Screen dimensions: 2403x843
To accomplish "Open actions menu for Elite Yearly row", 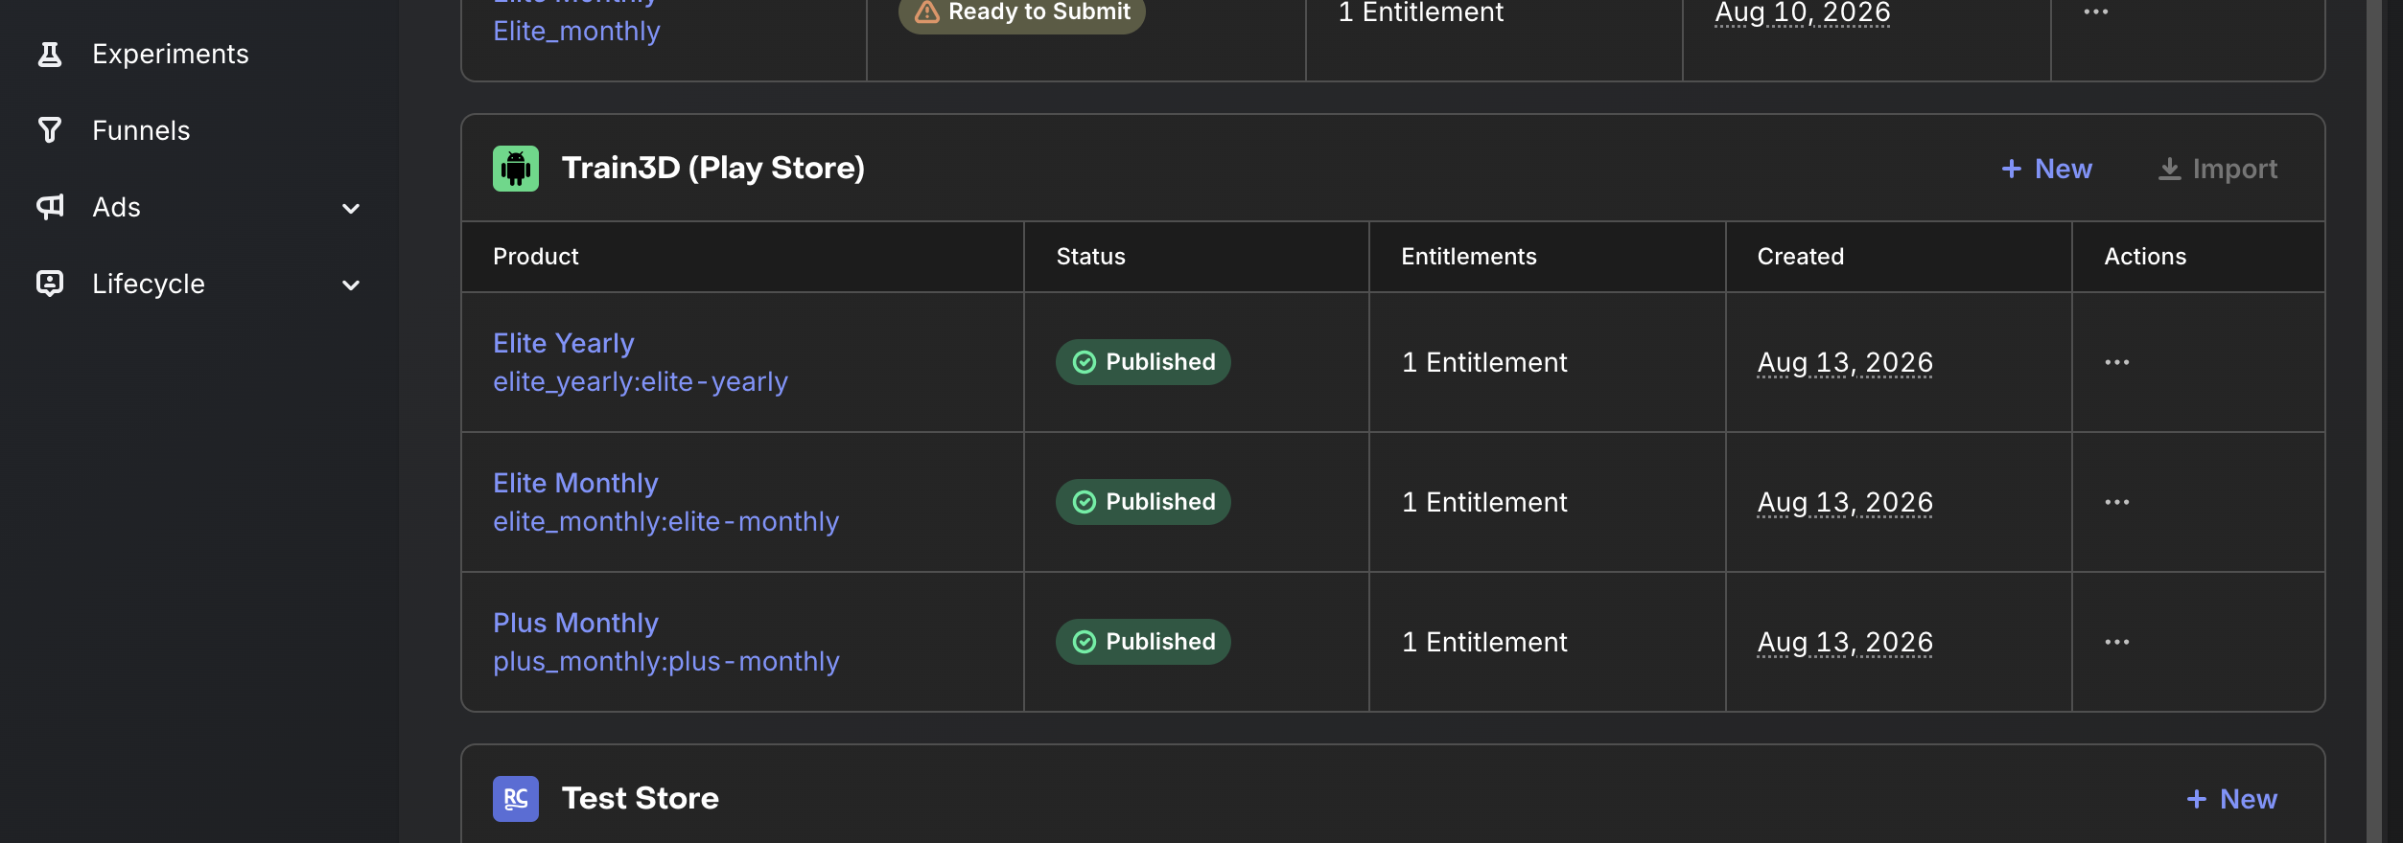I will pyautogui.click(x=2117, y=362).
